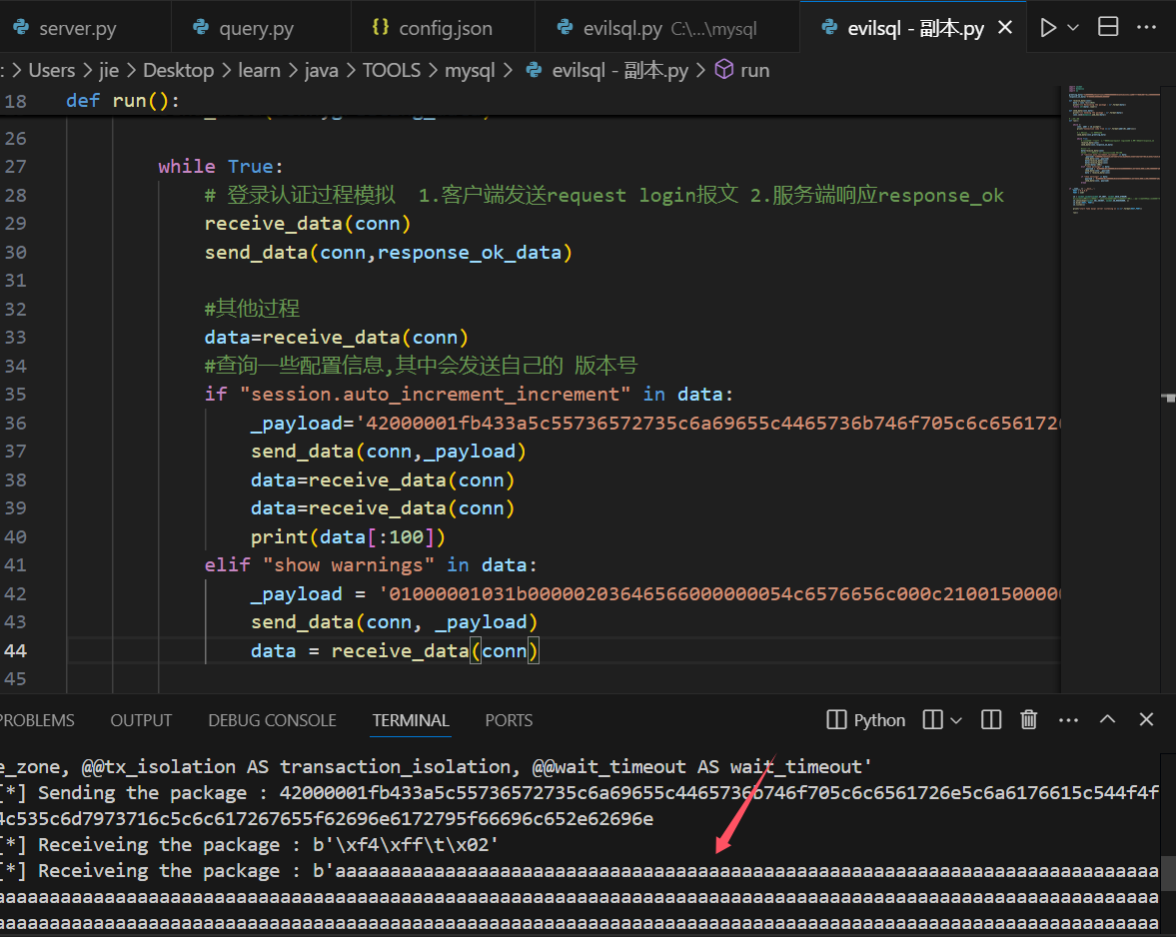1176x937 pixels.
Task: Click 'send_data(conn, _payload)' on line 43
Action: [x=395, y=622]
